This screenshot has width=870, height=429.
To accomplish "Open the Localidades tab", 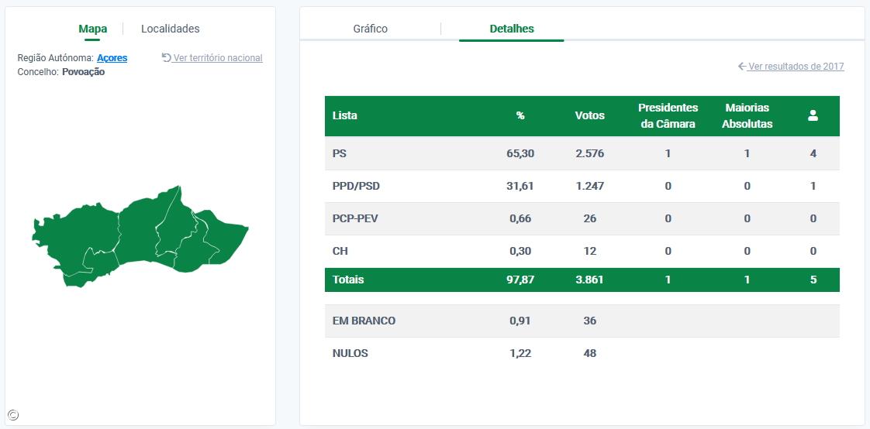I will point(170,29).
